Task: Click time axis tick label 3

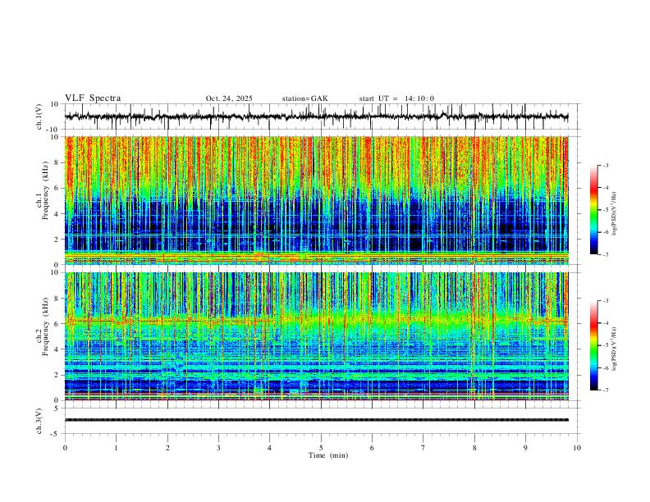Action: pos(218,448)
